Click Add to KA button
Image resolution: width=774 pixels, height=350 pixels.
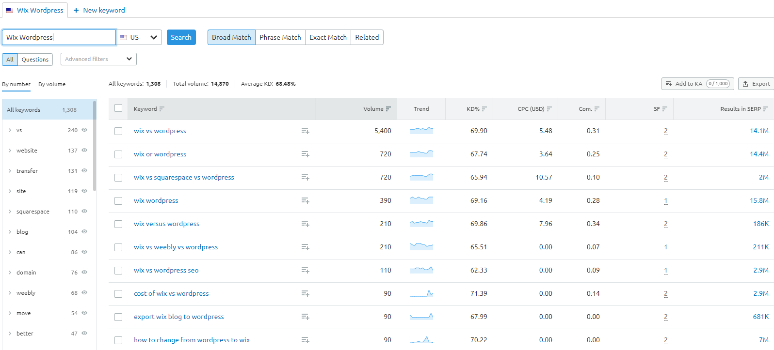coord(698,84)
